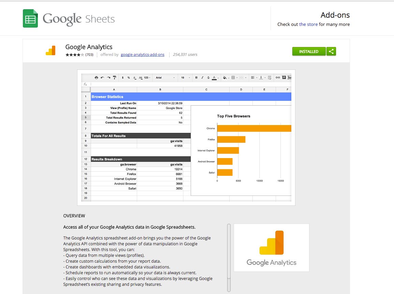Image resolution: width=394 pixels, height=294 pixels.
Task: Click the Top Five Browsers chart title
Action: click(x=233, y=116)
